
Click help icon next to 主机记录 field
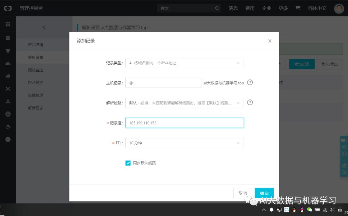[250, 83]
